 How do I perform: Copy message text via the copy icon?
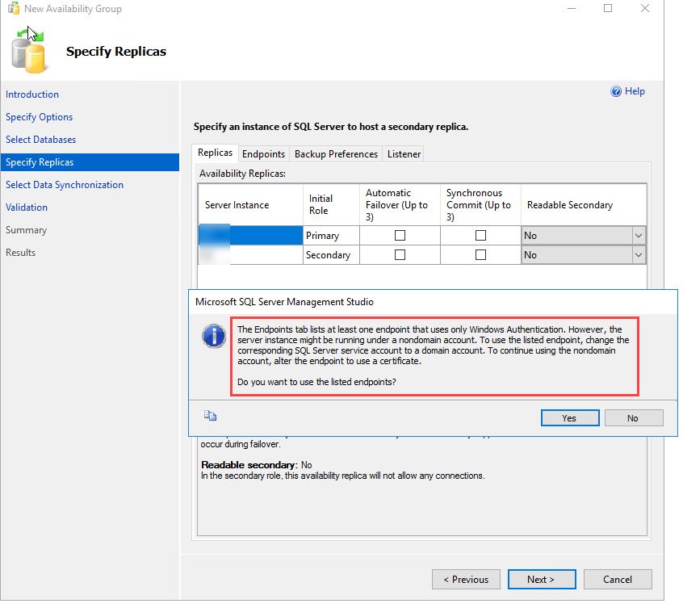pos(210,416)
